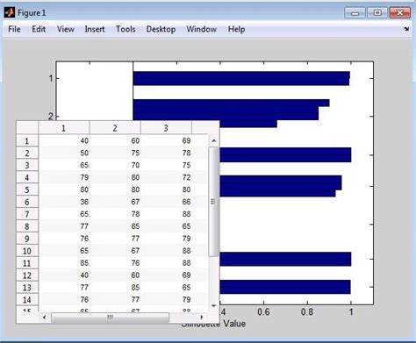This screenshot has height=343, width=416.
Task: Click the dock figure arrow icon
Action: [x=406, y=29]
